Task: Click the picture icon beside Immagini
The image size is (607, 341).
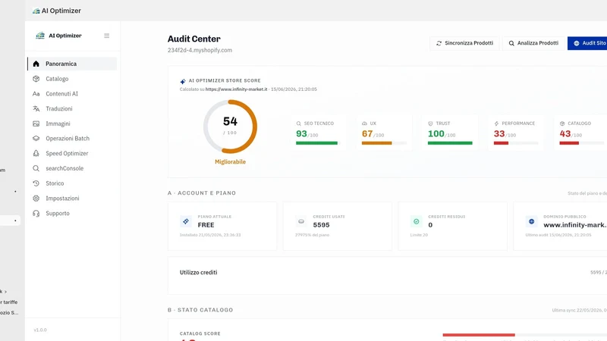Action: (x=36, y=124)
